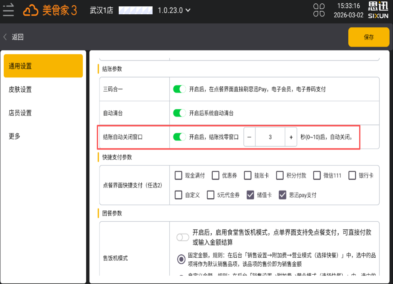This screenshot has height=284, width=393.
Task: Turn off the 自动清台 switch
Action: click(x=180, y=113)
